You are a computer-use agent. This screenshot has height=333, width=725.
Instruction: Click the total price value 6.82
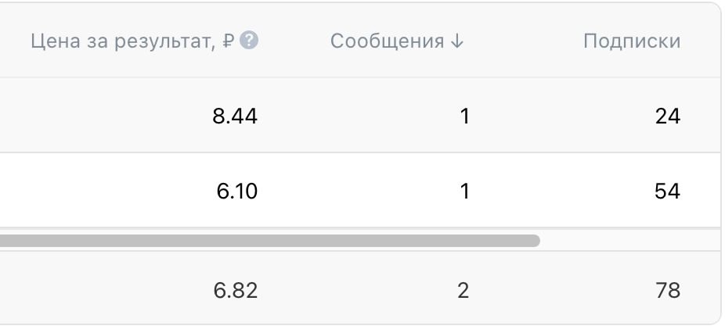(235, 291)
